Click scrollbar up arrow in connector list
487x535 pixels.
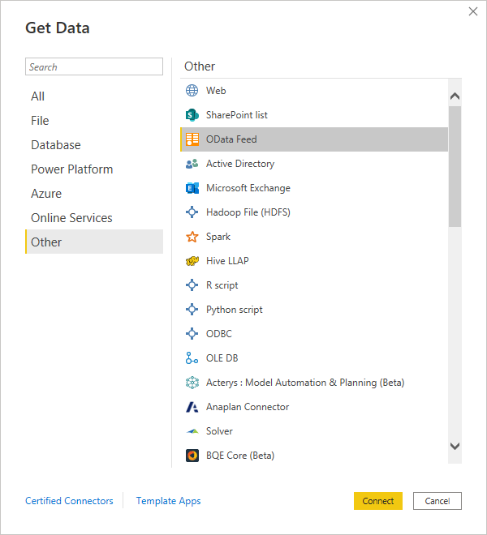pyautogui.click(x=455, y=96)
